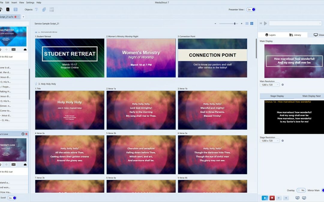Screen dimensions: 324x202
Task: Switch to grid view layout
Action: click(x=252, y=24)
